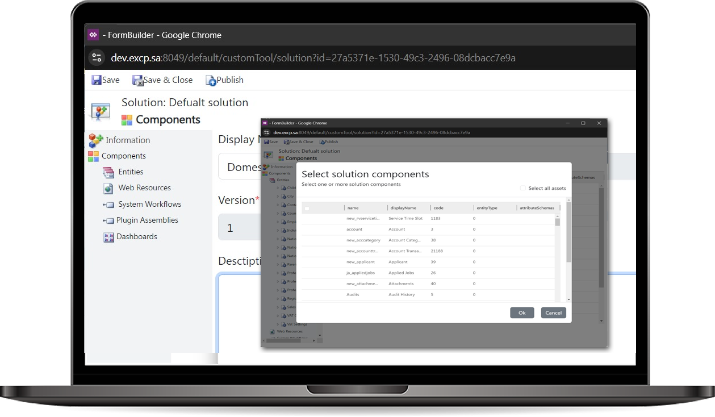Viewport: 715px width, 417px height.
Task: Click the scroll-down arrow of components list
Action: pos(568,299)
